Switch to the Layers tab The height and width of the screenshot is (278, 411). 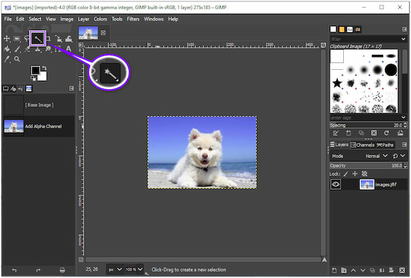coord(339,144)
